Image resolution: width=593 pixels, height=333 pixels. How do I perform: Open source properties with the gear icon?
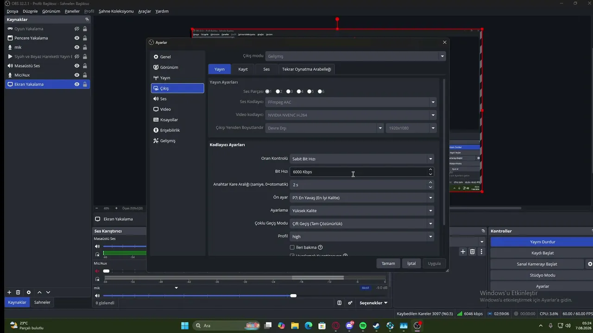[x=29, y=292]
